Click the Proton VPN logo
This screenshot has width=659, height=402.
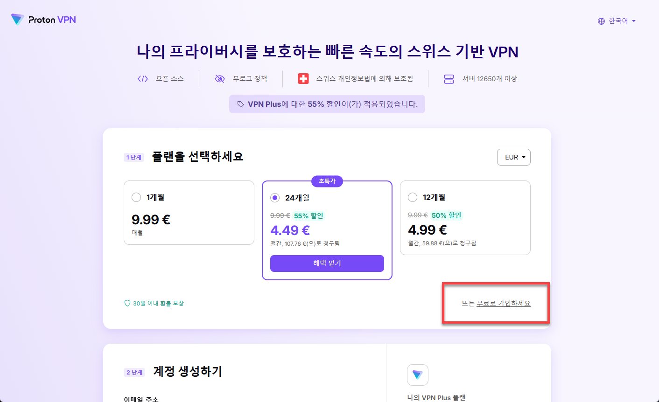43,20
